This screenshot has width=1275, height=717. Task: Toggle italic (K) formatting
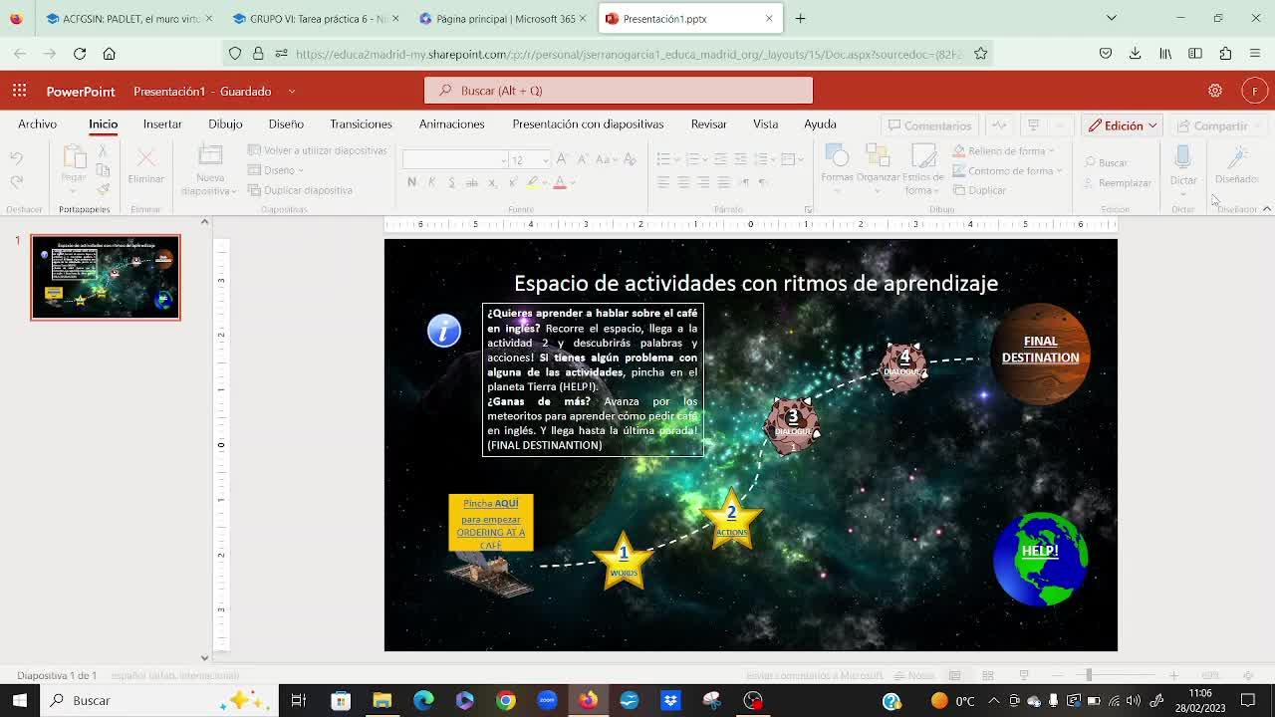coord(431,182)
